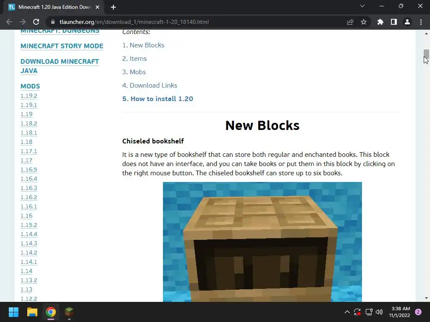Open the tab search chevron
This screenshot has width=430, height=322.
362,6
